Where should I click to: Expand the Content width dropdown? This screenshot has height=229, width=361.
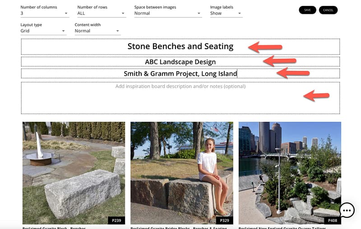tap(97, 31)
